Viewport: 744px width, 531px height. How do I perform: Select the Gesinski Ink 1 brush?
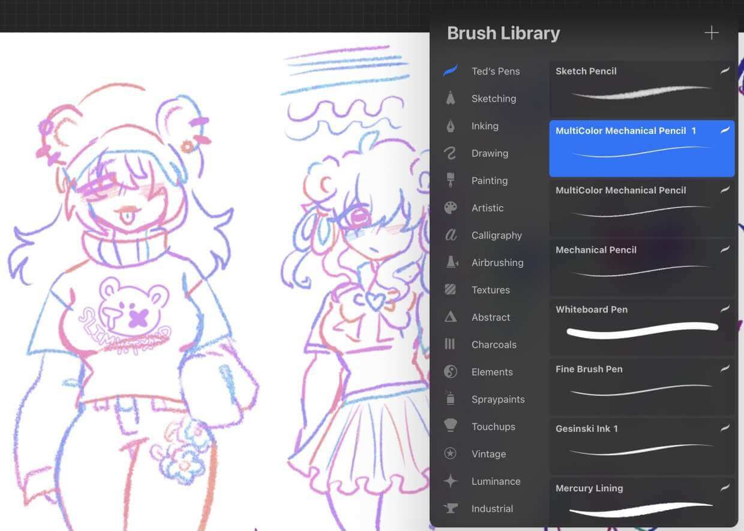[x=641, y=445]
